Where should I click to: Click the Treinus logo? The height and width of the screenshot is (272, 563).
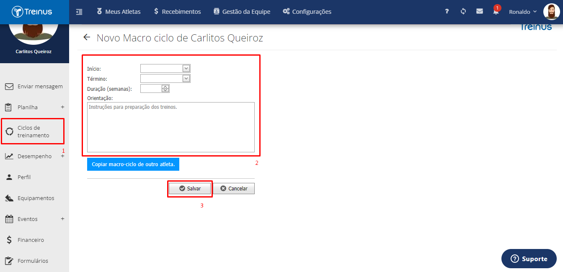(32, 12)
